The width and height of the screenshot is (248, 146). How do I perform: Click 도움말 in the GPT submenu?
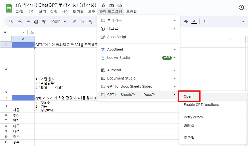tap(213, 138)
